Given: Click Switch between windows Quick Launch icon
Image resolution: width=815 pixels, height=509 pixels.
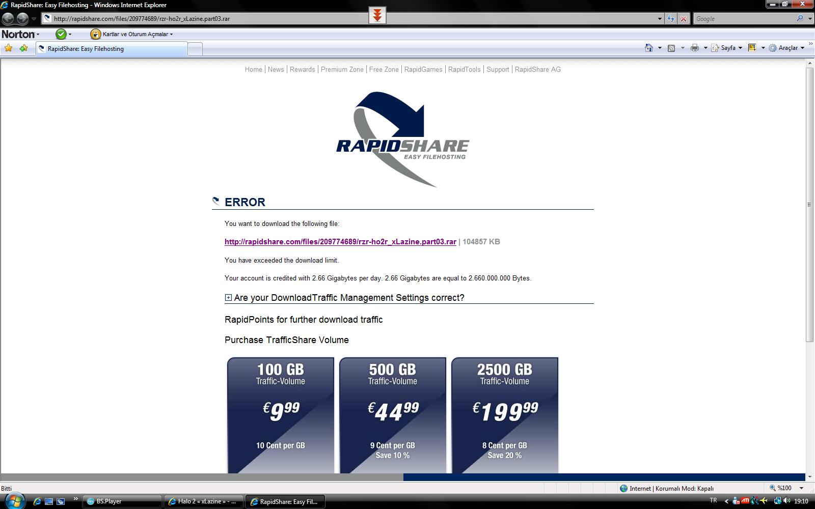Looking at the screenshot, I should point(61,501).
